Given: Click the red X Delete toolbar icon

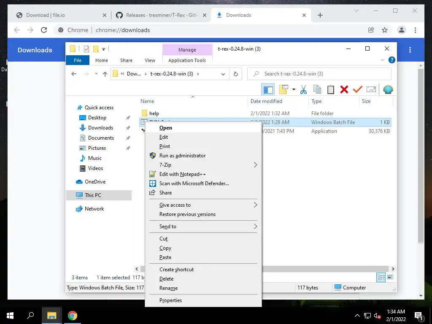Looking at the screenshot, I should 344,89.
